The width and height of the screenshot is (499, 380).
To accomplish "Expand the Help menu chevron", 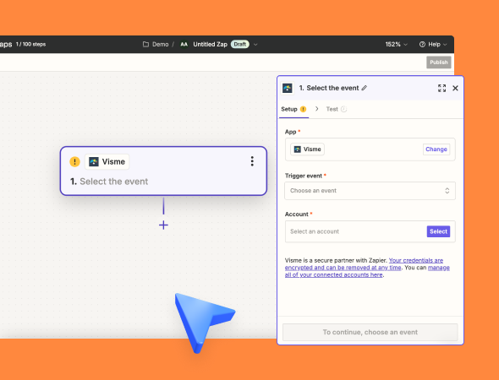I will click(x=445, y=45).
